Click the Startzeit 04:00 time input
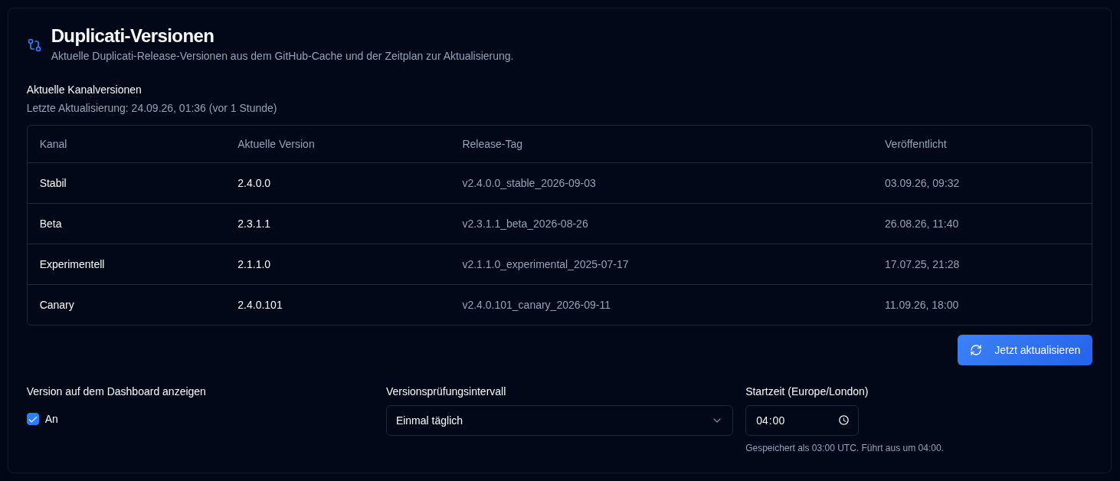The width and height of the screenshot is (1120, 481). [x=801, y=420]
